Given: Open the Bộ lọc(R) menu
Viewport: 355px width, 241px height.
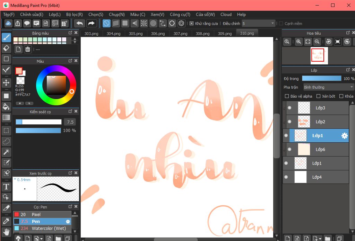Looking at the screenshot, I should pyautogui.click(x=75, y=15).
